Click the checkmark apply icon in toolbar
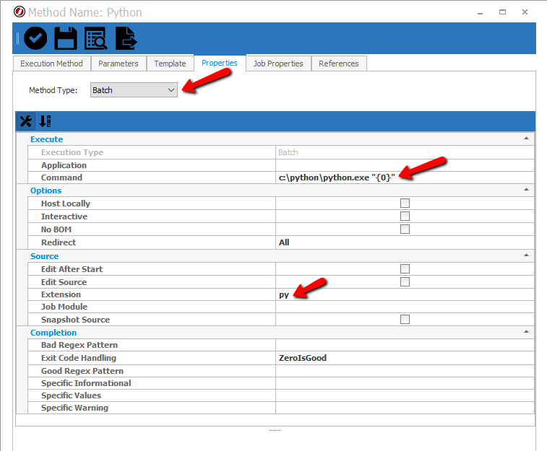 pyautogui.click(x=35, y=38)
